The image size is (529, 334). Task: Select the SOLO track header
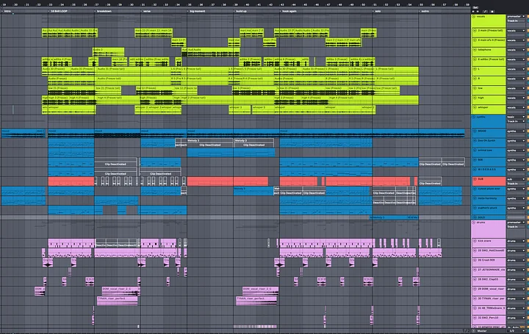[x=488, y=217]
